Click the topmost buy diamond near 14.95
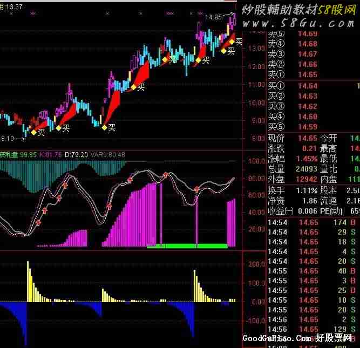This screenshot has height=348, width=360. (232, 42)
